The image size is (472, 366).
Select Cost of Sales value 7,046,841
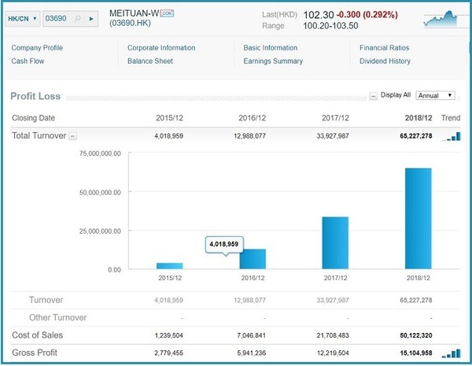[x=252, y=335]
